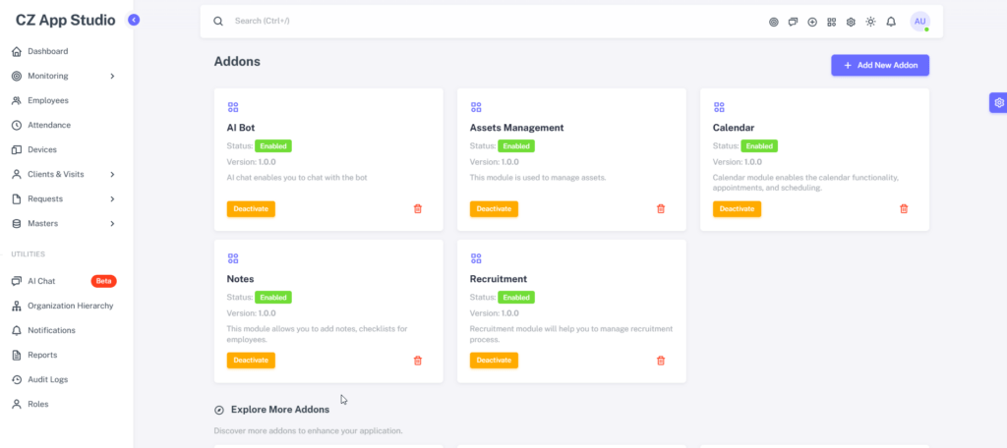1007x448 pixels.
Task: Open the grid addons icon in top bar
Action: [x=832, y=22]
